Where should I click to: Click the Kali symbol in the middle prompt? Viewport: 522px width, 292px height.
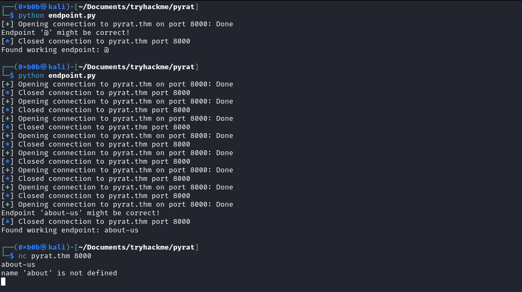click(43, 67)
